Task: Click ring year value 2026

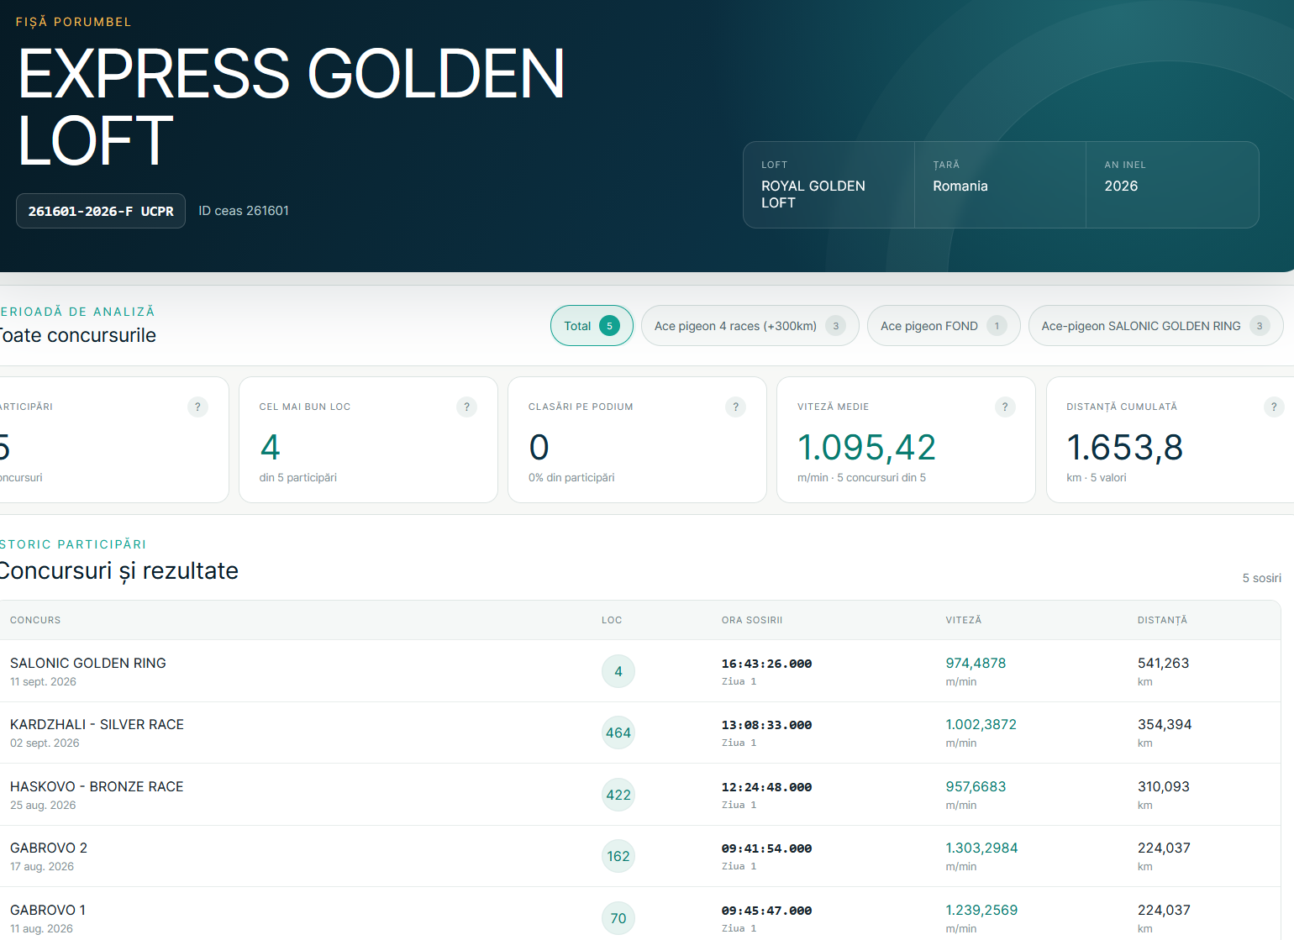Action: [x=1121, y=186]
